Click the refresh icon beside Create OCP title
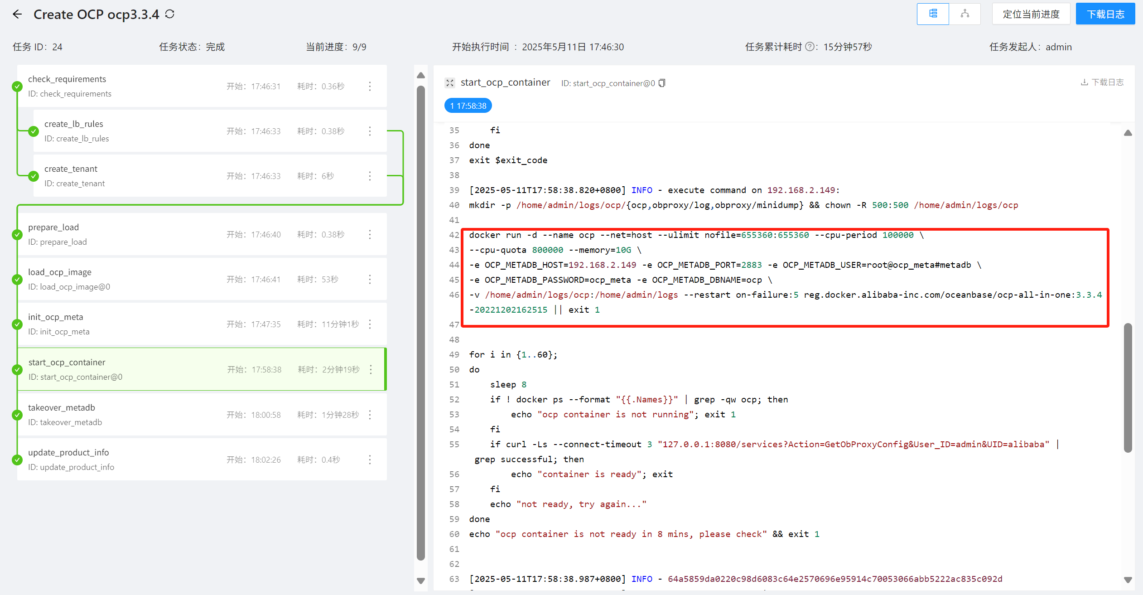The image size is (1143, 595). [169, 14]
